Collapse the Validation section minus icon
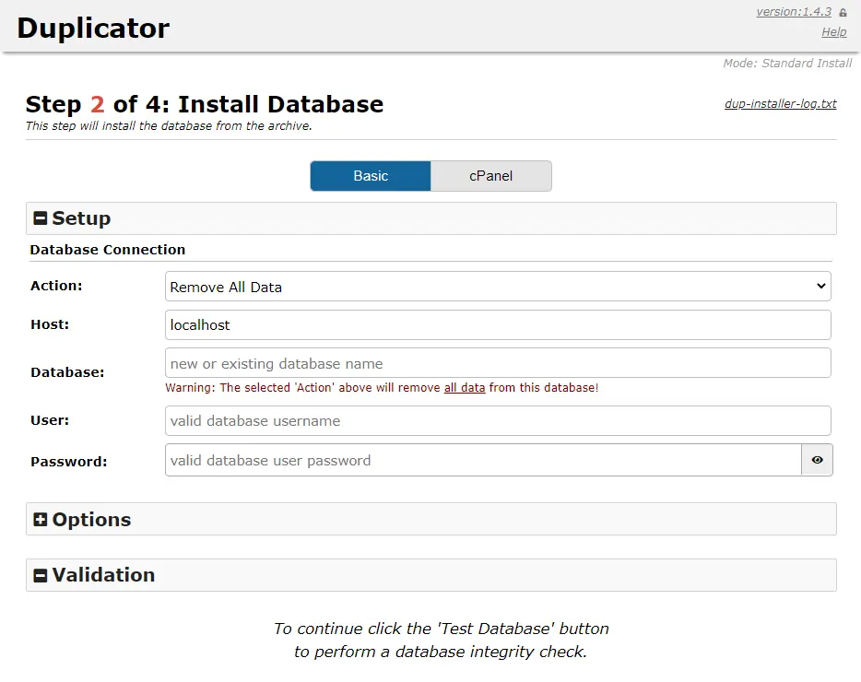This screenshot has width=861, height=682. click(40, 575)
